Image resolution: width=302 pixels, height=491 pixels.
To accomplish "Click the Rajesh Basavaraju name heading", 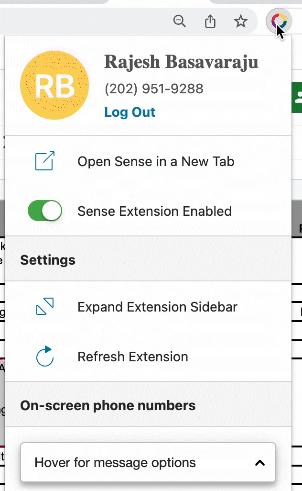I will [x=181, y=62].
